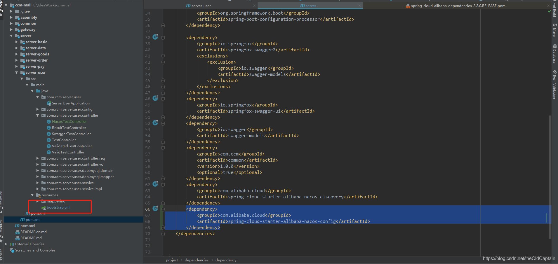Expand server-pay module
Screen dimensions: 558x264
click(17, 67)
